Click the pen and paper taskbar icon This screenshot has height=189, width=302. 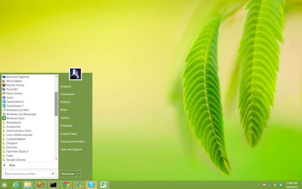(x=79, y=185)
